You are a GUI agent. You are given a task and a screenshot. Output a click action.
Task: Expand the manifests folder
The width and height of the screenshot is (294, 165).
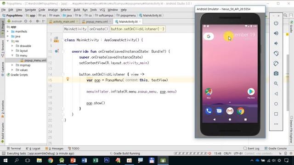(8, 32)
